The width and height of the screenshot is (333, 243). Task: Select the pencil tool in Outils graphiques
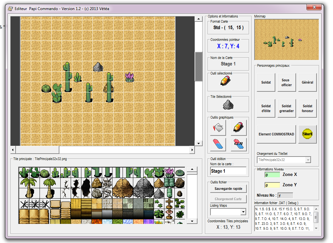tap(238, 128)
